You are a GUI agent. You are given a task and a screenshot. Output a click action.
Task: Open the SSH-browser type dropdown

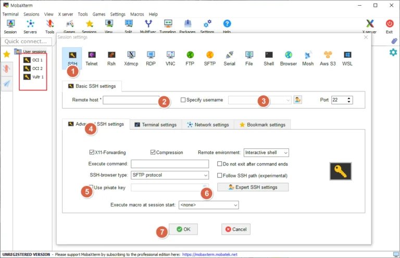[170, 175]
